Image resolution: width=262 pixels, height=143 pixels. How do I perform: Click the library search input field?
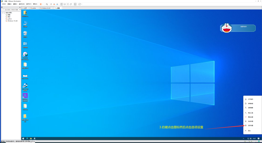(10, 10)
